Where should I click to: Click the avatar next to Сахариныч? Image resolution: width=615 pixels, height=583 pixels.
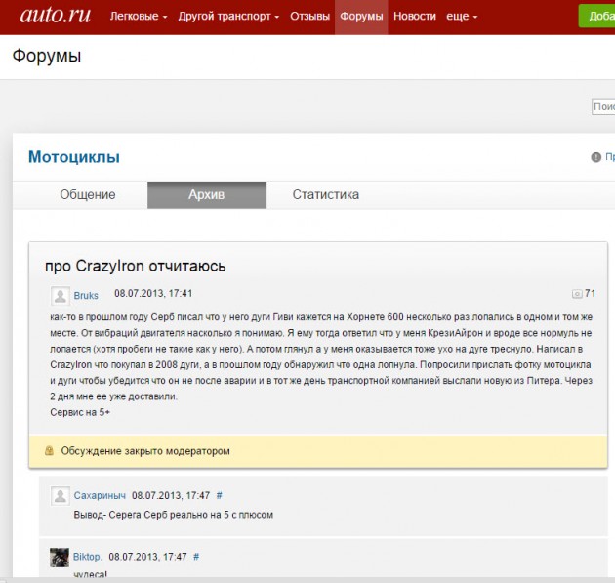tap(60, 496)
